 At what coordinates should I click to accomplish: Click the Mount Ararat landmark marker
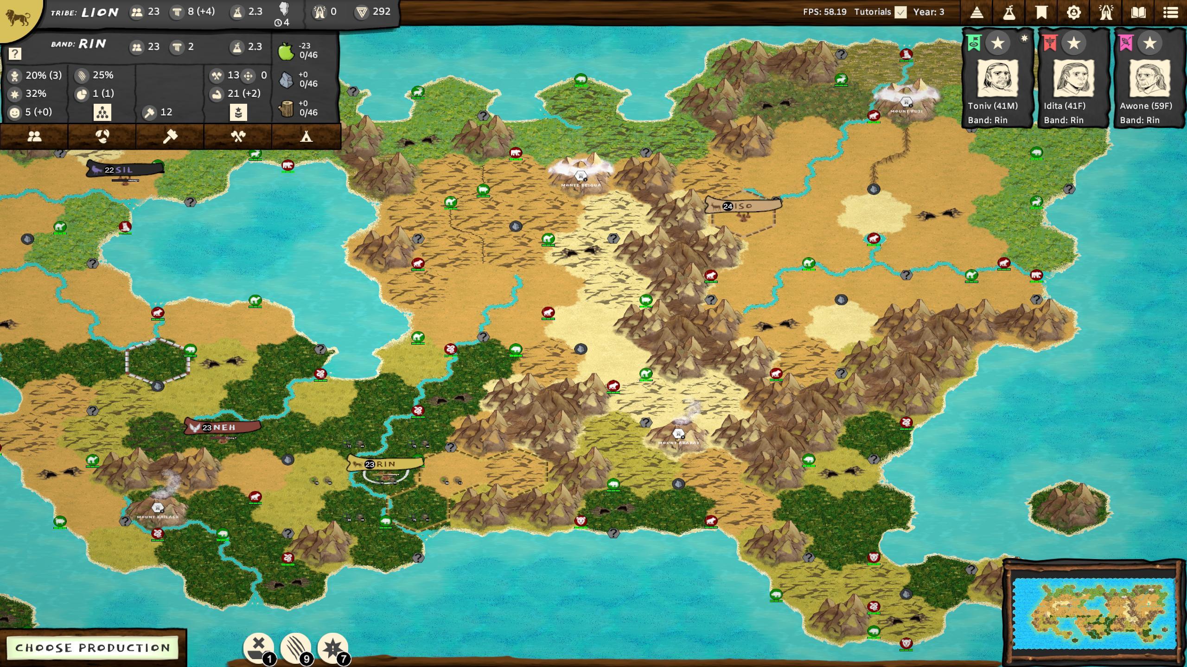coord(678,434)
